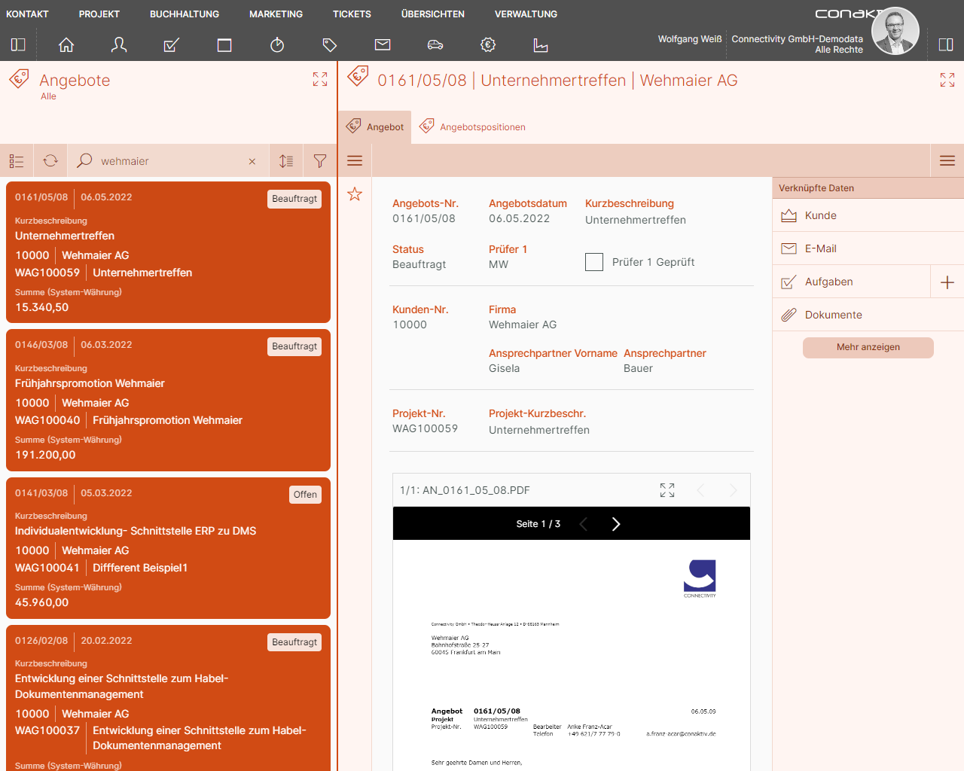Open the envelope mail icon in toolbar
Image resolution: width=964 pixels, height=771 pixels.
point(383,45)
